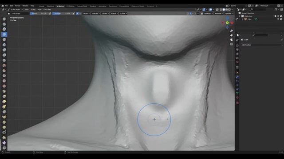Enable the Dyntopo checkbox

(x=201, y=14)
